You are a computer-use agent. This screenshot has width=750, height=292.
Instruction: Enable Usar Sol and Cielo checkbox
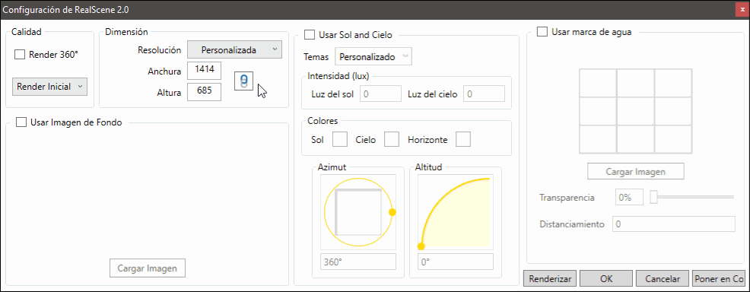pyautogui.click(x=310, y=35)
